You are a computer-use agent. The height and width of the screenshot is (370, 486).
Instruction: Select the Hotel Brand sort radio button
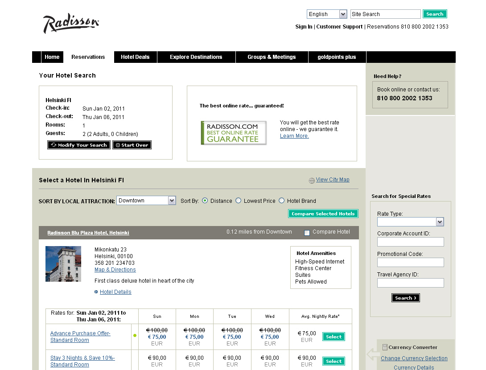[281, 201]
